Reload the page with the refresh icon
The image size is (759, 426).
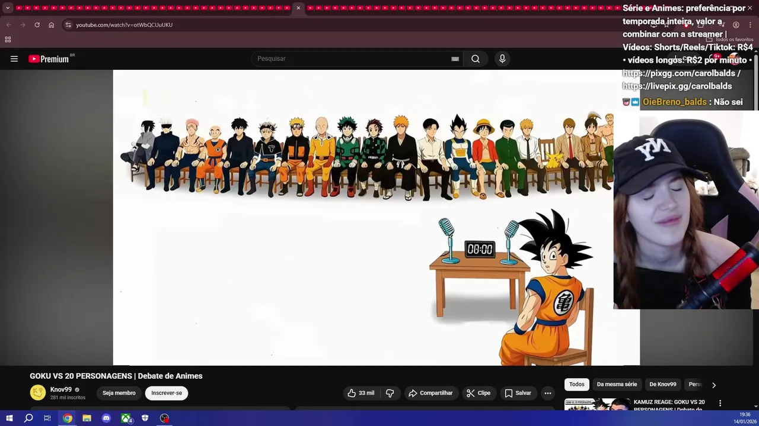click(37, 25)
